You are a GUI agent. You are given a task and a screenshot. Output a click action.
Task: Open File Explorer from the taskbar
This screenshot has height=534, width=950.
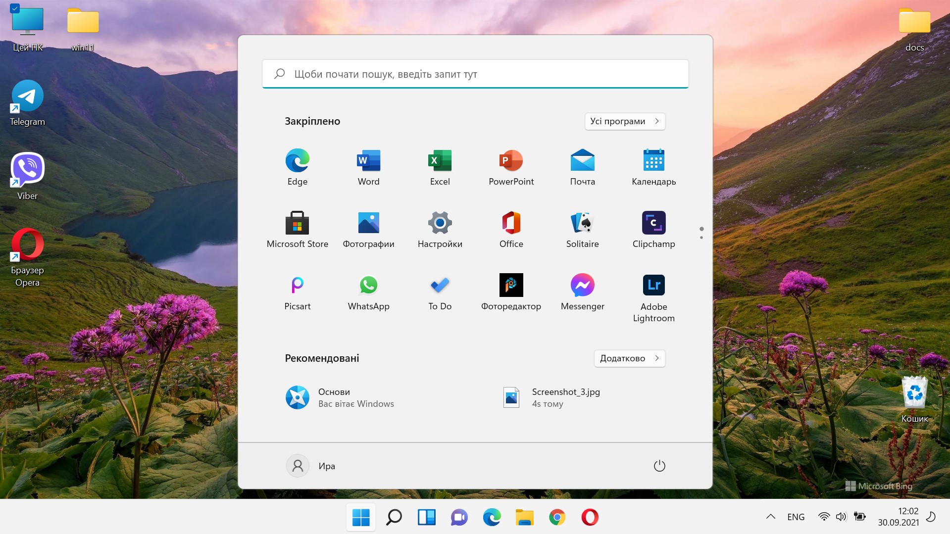(x=524, y=517)
